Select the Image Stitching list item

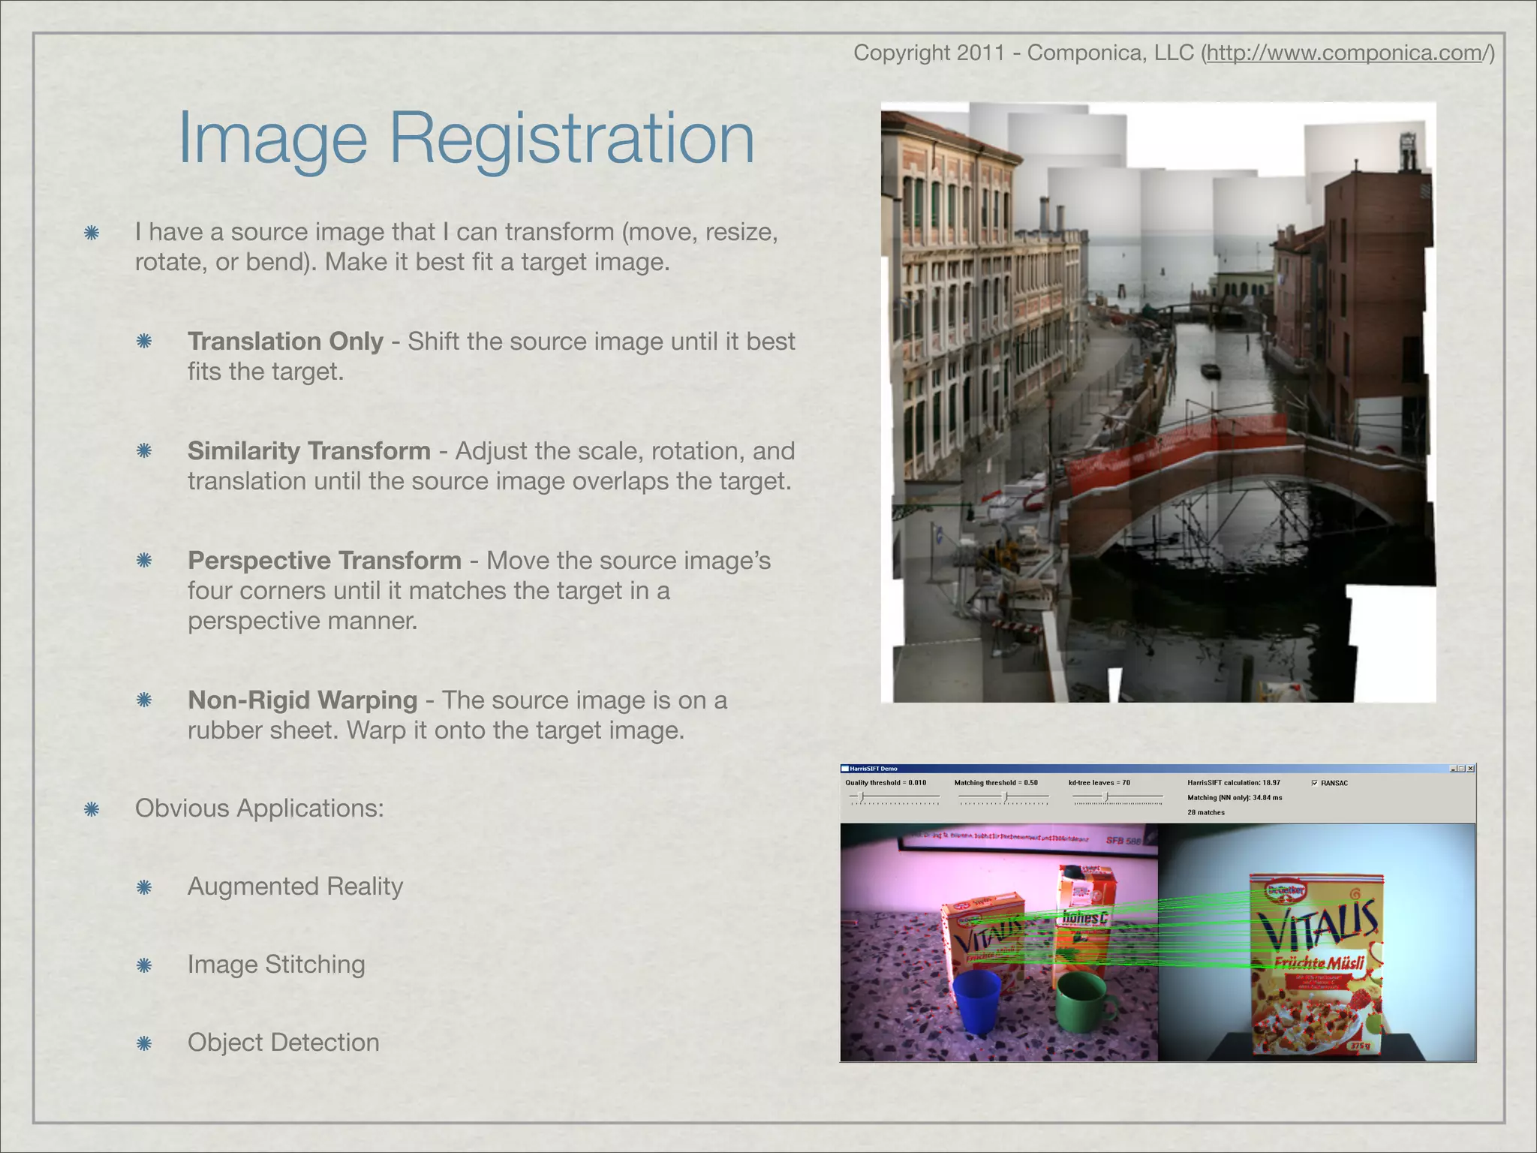point(276,965)
